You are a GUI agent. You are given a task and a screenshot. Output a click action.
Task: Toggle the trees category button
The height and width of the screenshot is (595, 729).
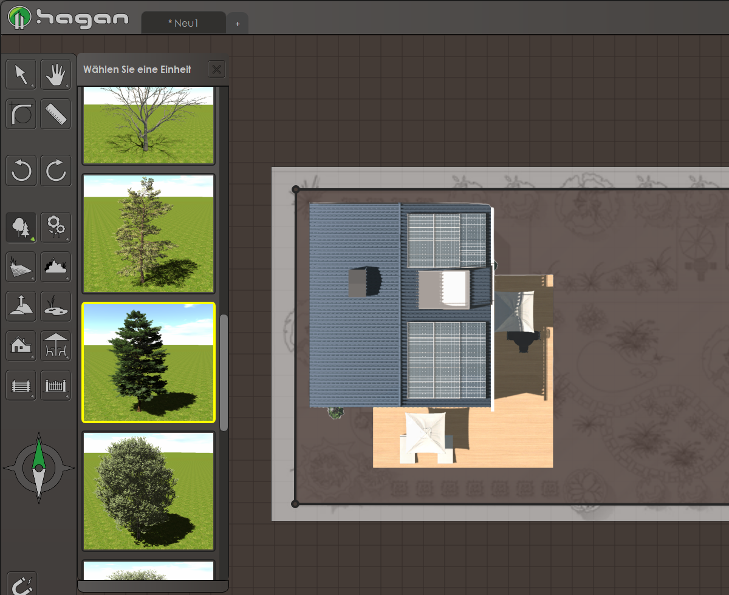(x=21, y=227)
